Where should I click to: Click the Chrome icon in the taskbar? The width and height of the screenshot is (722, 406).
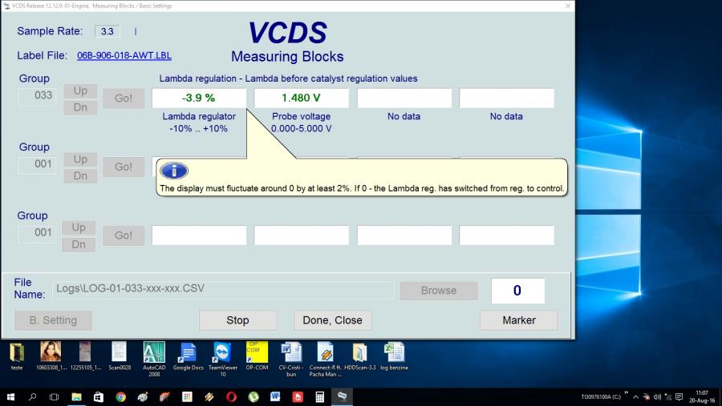point(120,396)
